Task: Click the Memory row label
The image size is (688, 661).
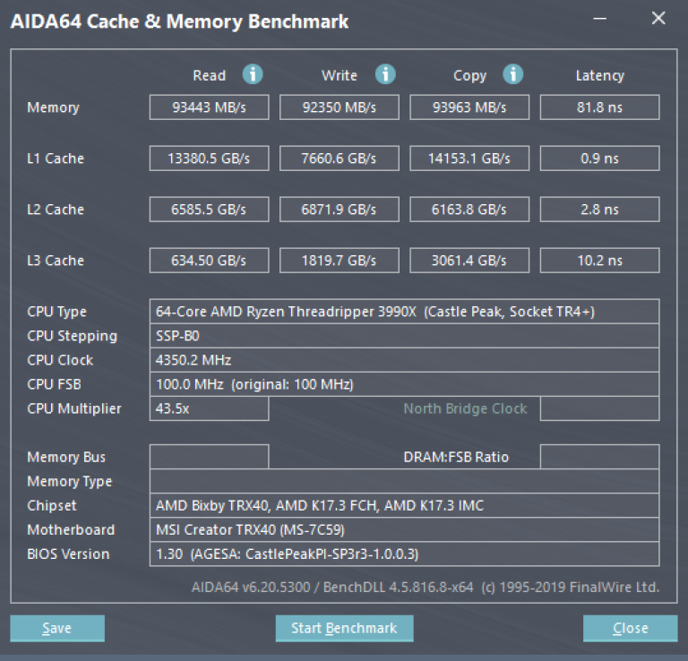Action: coord(53,107)
